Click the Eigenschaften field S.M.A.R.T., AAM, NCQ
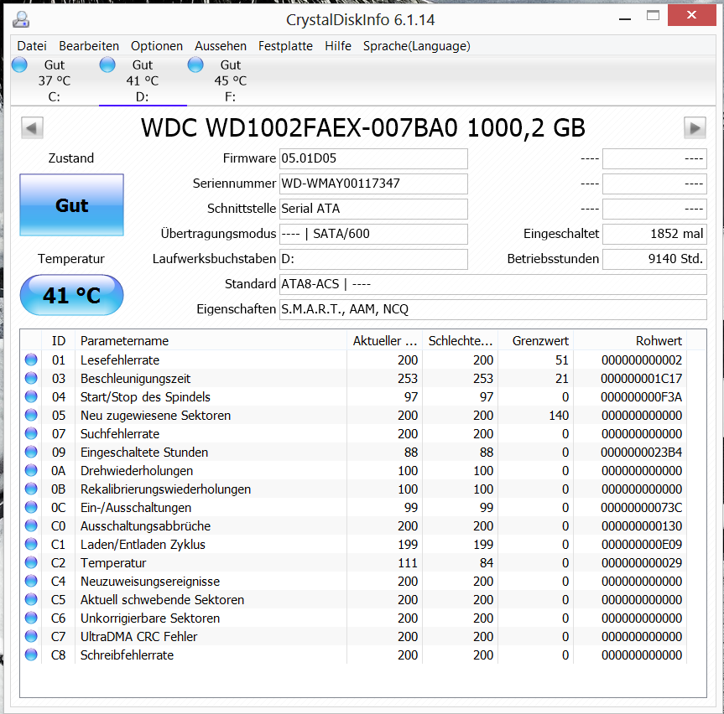This screenshot has width=724, height=714. point(493,309)
